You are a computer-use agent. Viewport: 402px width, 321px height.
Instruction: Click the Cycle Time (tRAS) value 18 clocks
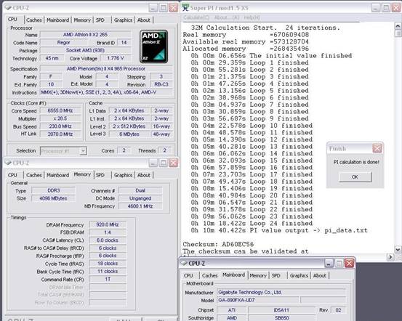108,264
